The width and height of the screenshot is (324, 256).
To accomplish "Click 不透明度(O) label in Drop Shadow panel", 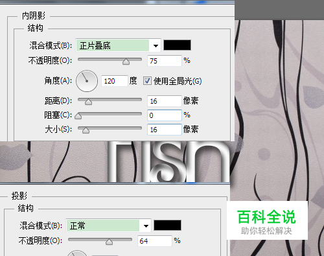I will [40, 241].
